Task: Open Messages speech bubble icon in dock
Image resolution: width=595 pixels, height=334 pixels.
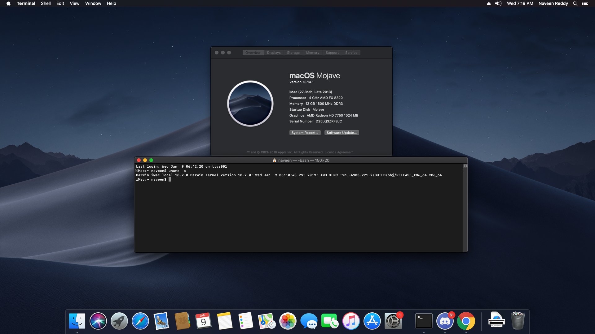Action: pos(309,321)
